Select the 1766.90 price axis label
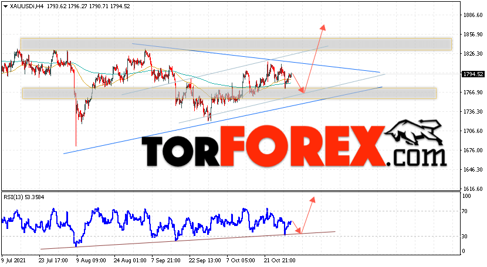Screen dimensions: 487x267 tap(473, 93)
